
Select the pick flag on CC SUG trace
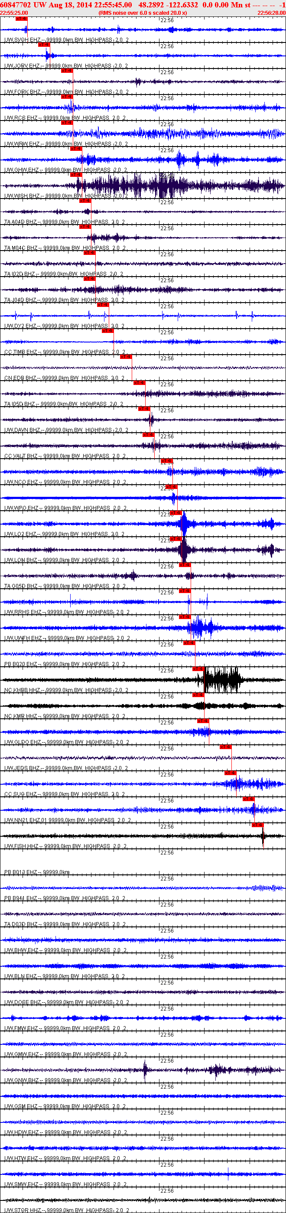[230, 773]
